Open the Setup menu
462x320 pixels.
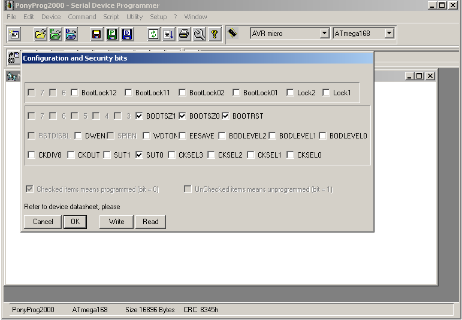[158, 17]
